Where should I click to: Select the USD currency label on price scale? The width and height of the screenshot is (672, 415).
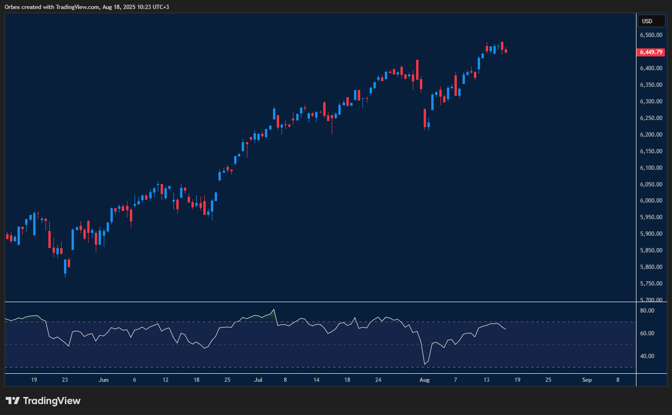[x=651, y=21]
